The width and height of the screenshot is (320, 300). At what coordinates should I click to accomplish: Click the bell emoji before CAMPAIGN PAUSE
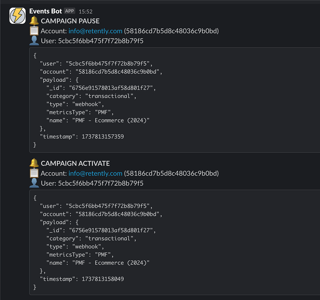click(x=34, y=21)
